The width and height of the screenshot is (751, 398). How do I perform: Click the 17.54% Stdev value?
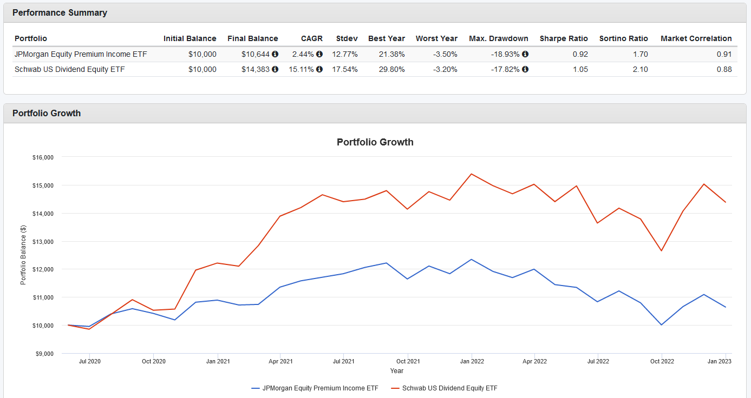(x=345, y=69)
